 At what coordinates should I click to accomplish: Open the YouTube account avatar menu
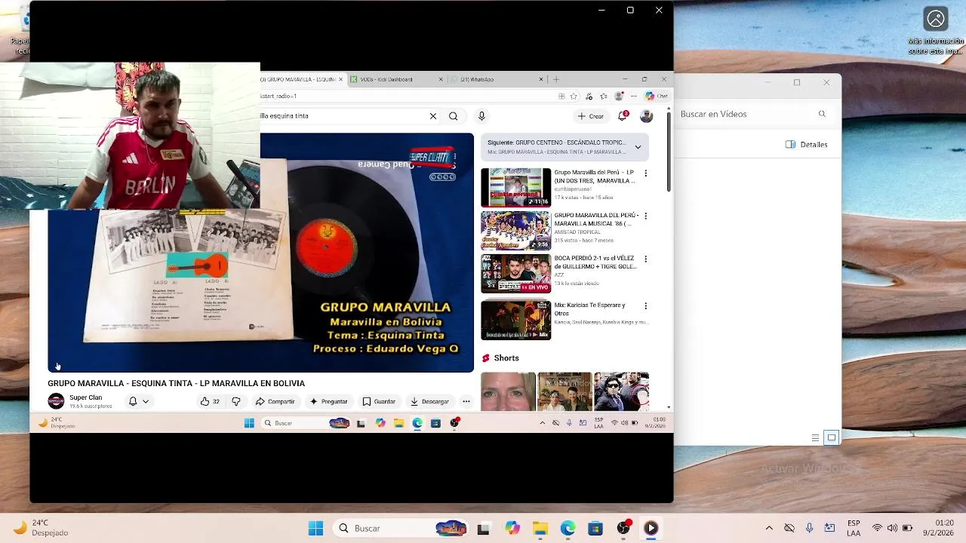pos(646,116)
